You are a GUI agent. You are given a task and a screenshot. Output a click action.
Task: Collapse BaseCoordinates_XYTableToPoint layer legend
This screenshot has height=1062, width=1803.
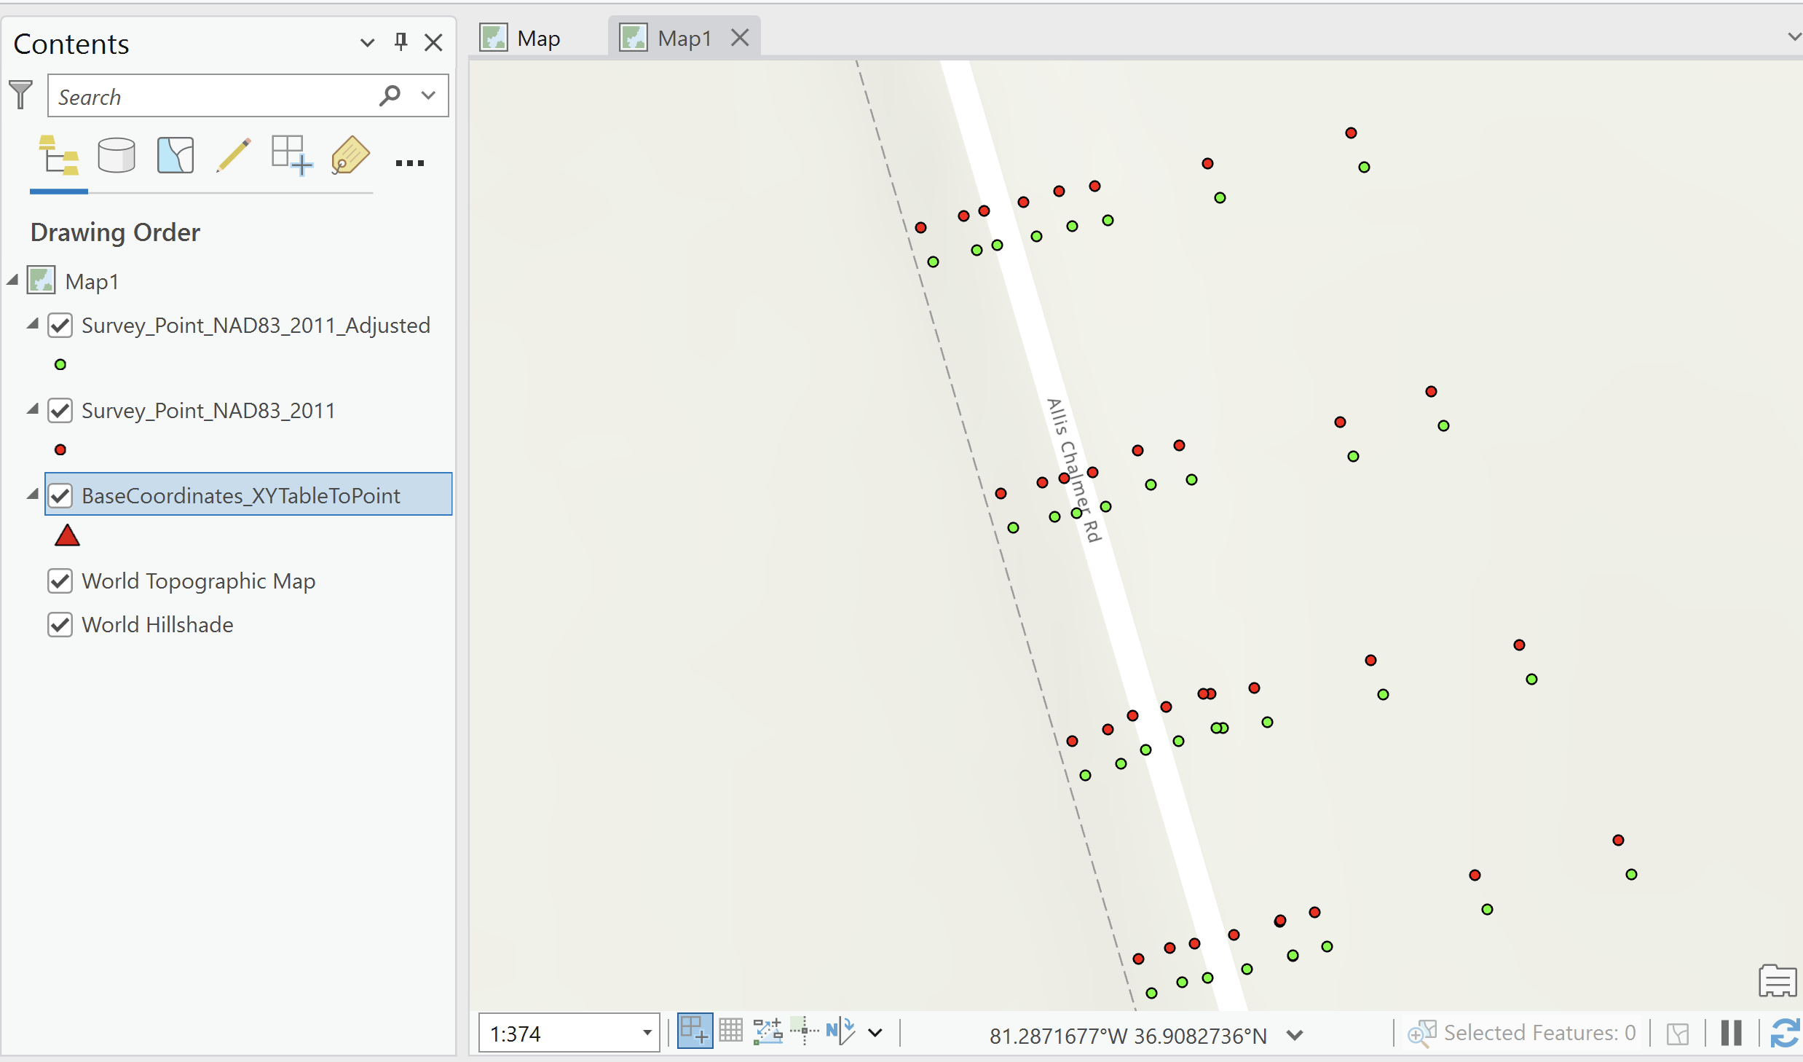point(33,495)
